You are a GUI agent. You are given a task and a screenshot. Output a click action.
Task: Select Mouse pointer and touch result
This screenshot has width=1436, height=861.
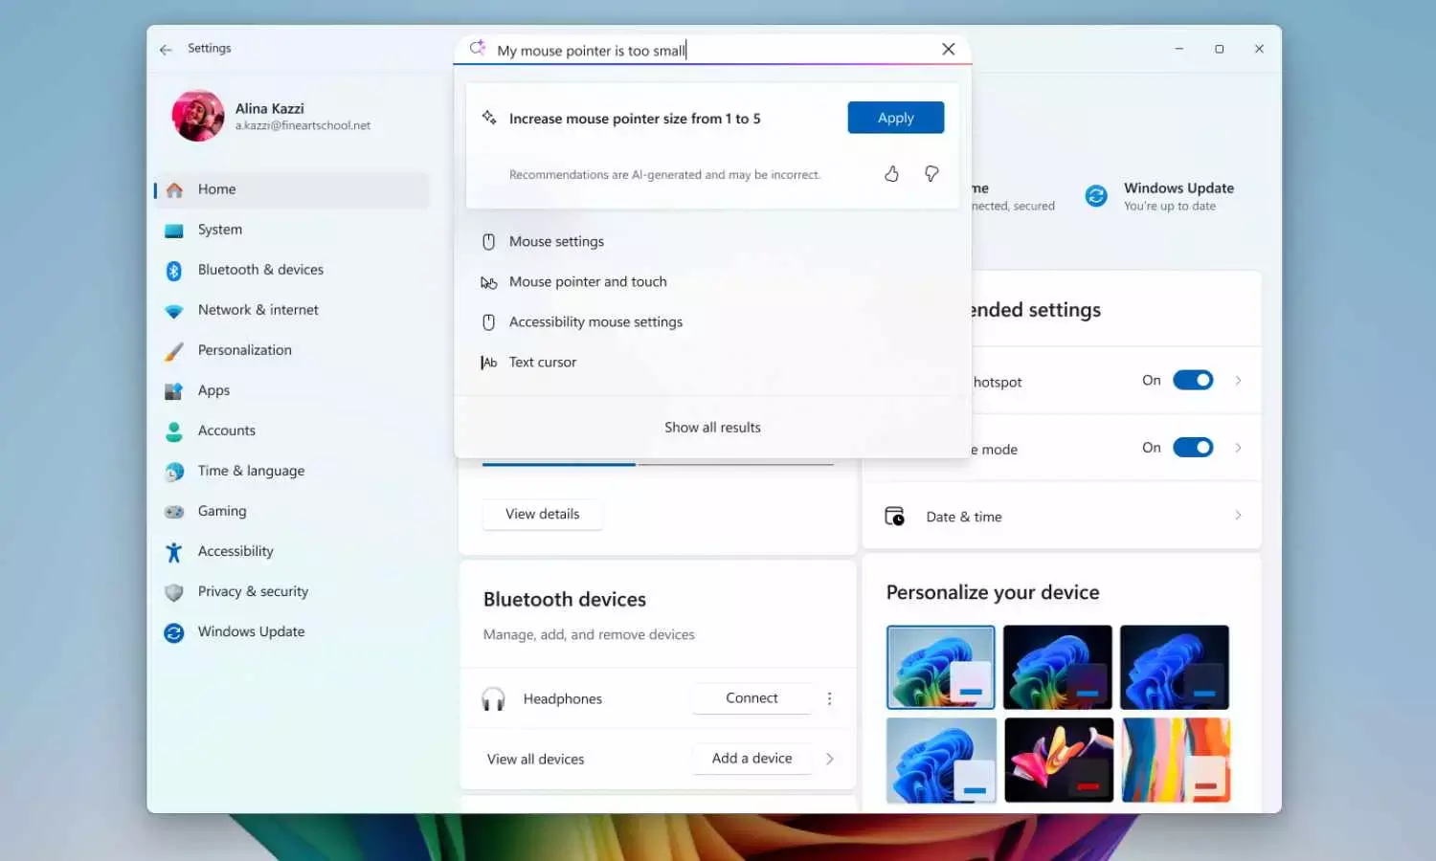[x=587, y=281]
